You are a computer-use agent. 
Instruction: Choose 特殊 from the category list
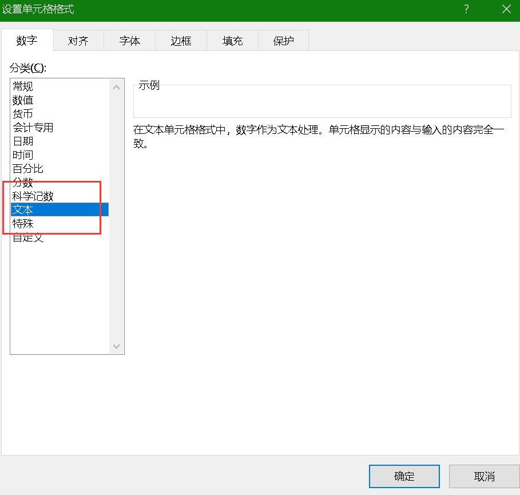coord(59,223)
